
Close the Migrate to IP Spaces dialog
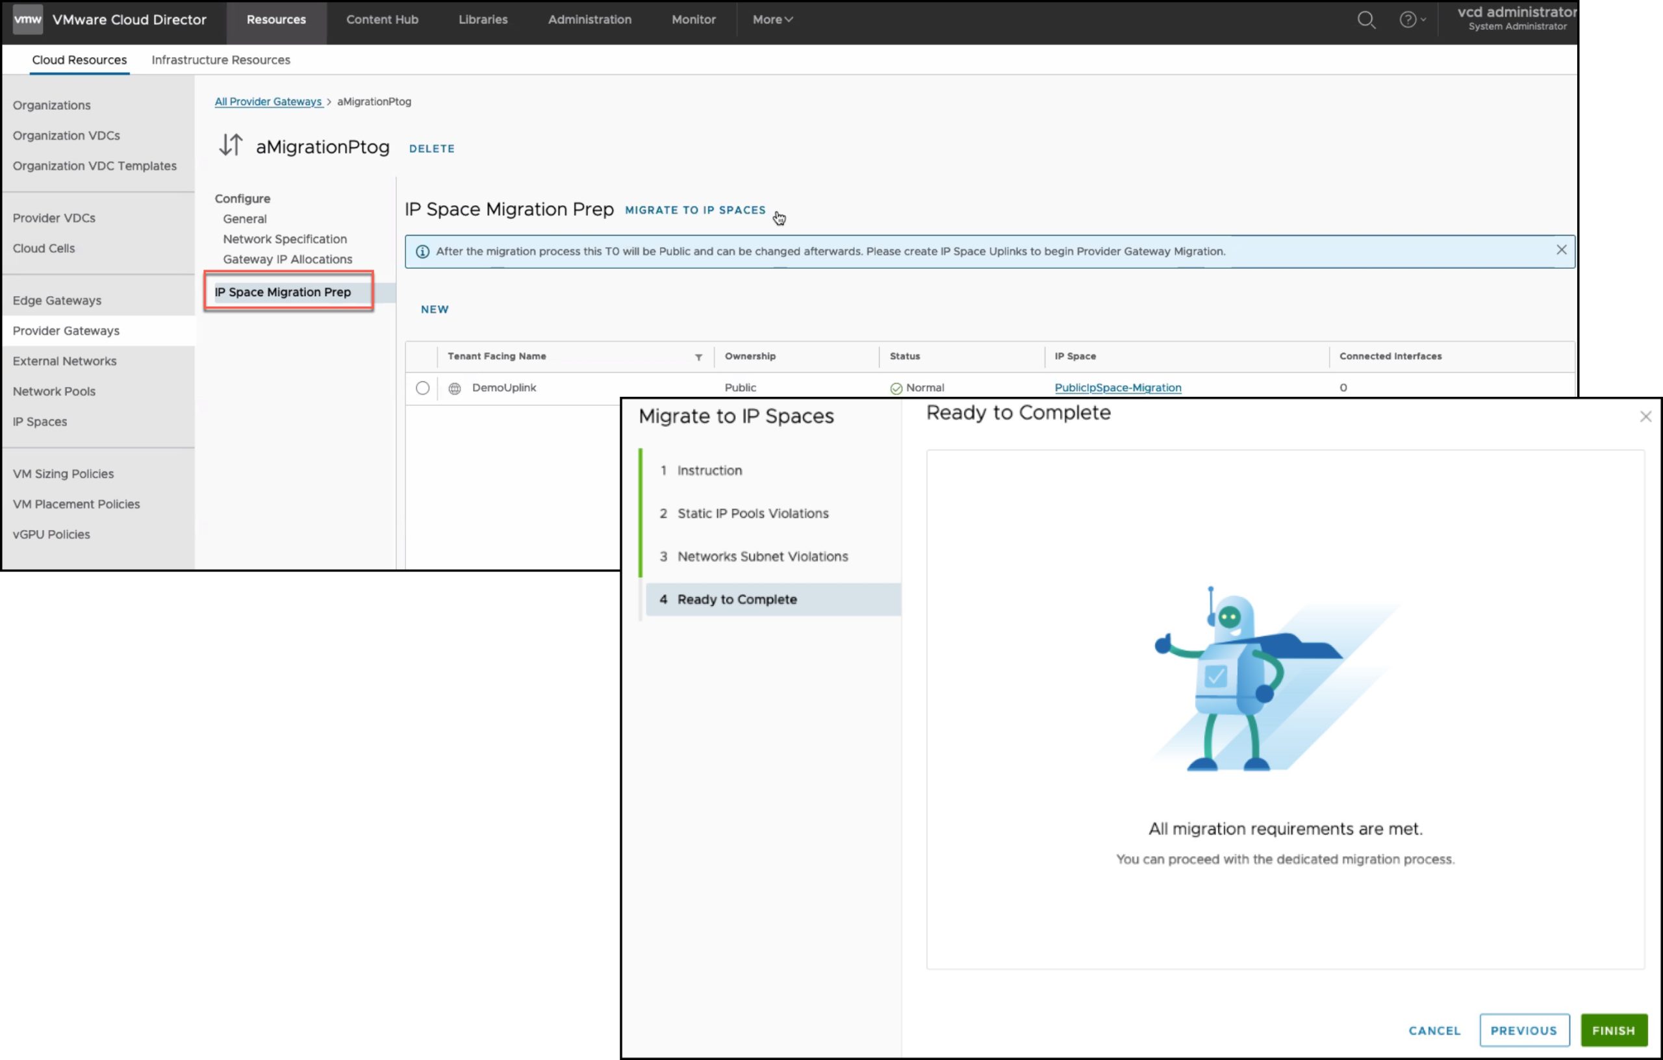[x=1645, y=416]
